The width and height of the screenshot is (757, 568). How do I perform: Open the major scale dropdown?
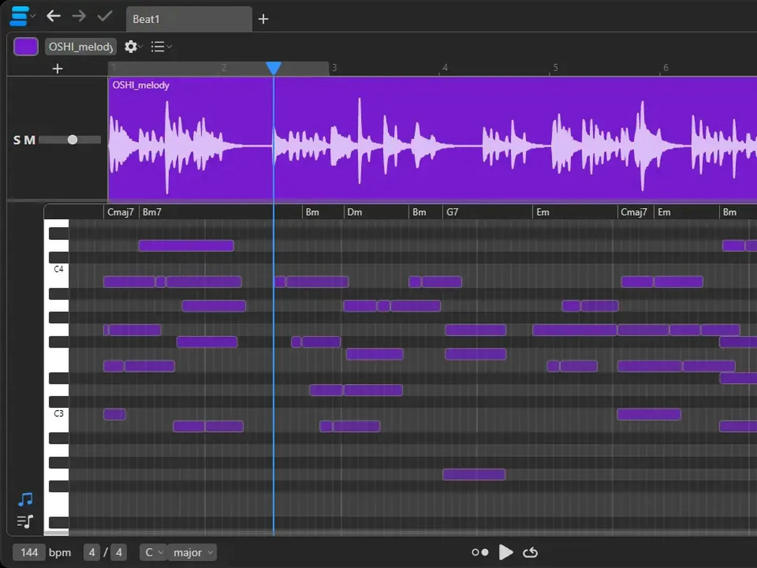click(x=192, y=552)
